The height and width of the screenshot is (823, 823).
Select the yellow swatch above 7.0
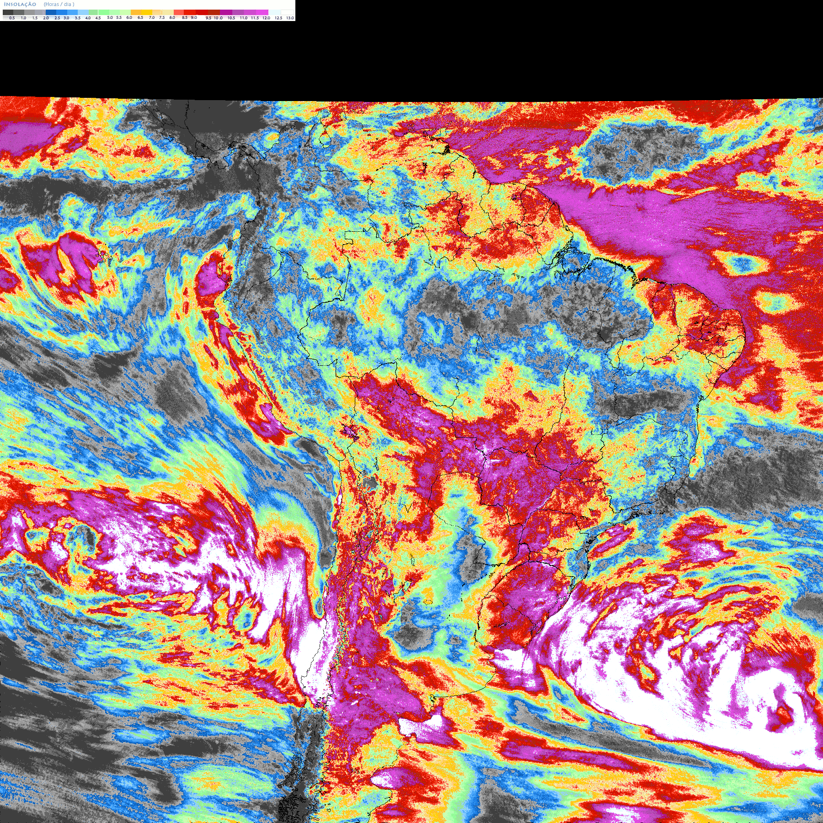click(x=147, y=12)
